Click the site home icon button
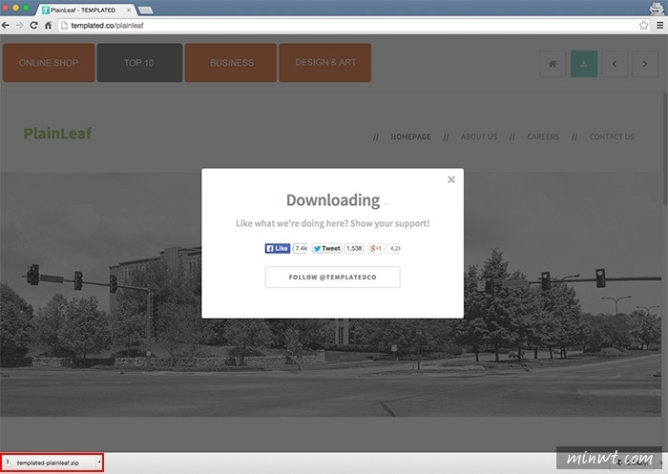Image resolution: width=668 pixels, height=474 pixels. tap(553, 64)
